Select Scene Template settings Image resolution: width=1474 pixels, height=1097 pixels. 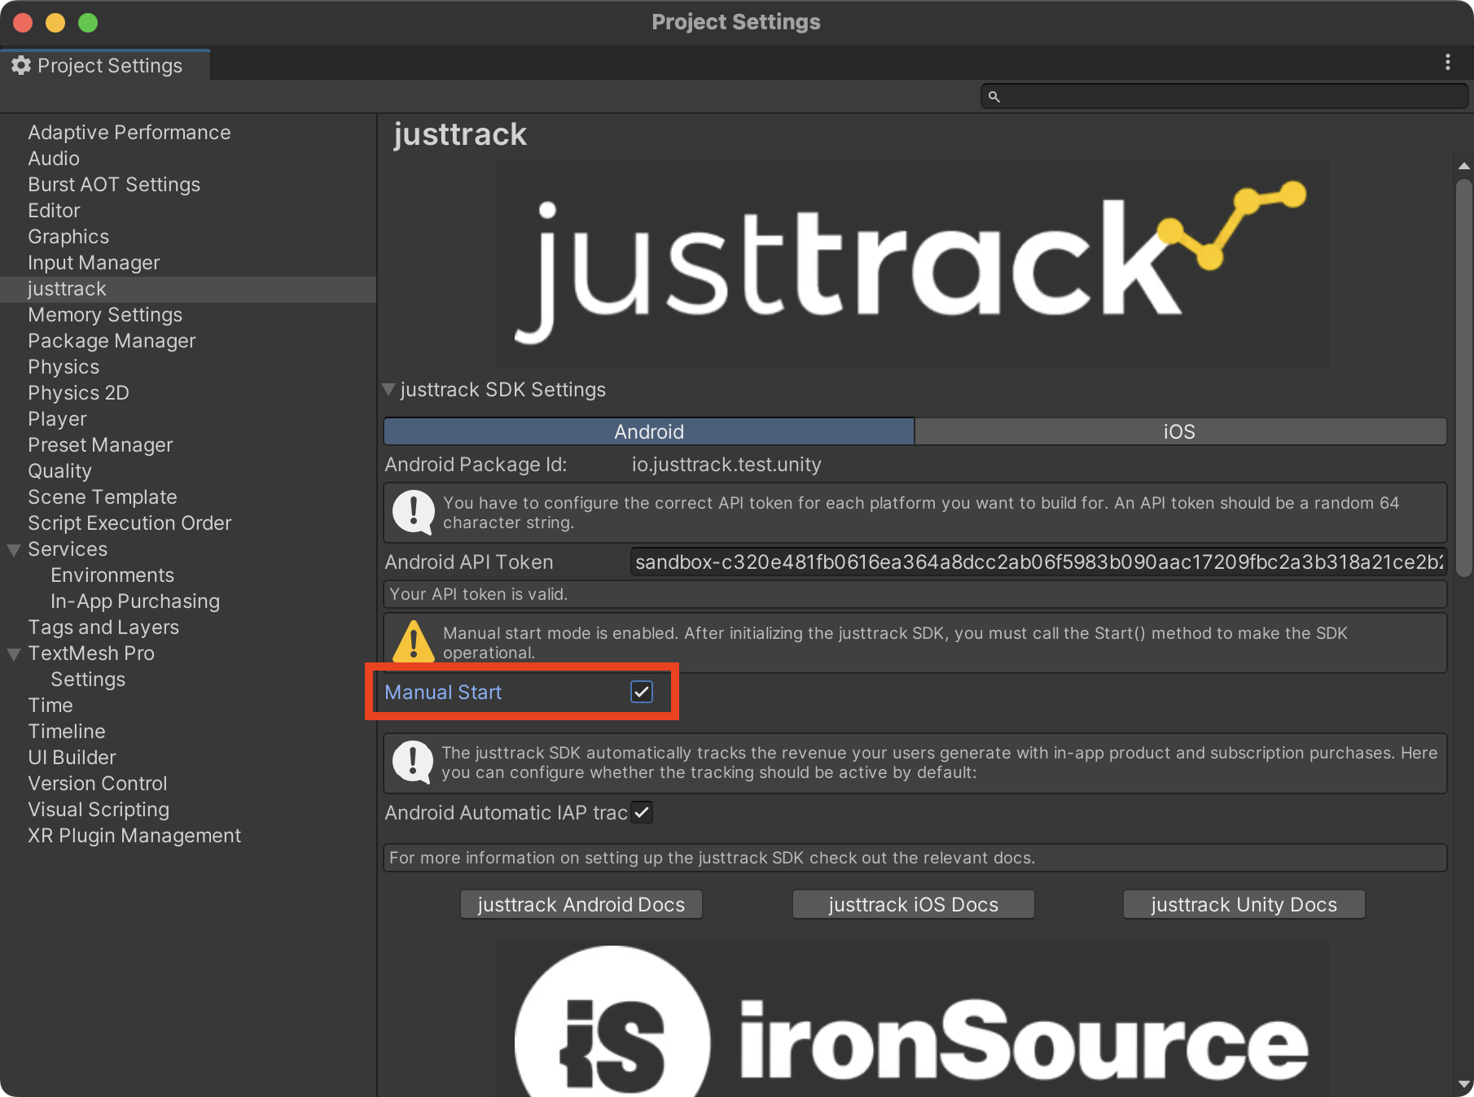pos(103,496)
